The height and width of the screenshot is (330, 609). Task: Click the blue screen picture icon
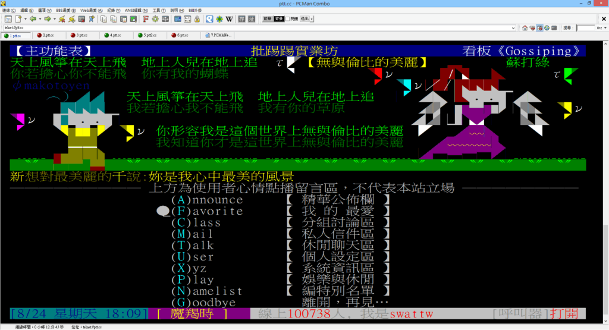(177, 19)
